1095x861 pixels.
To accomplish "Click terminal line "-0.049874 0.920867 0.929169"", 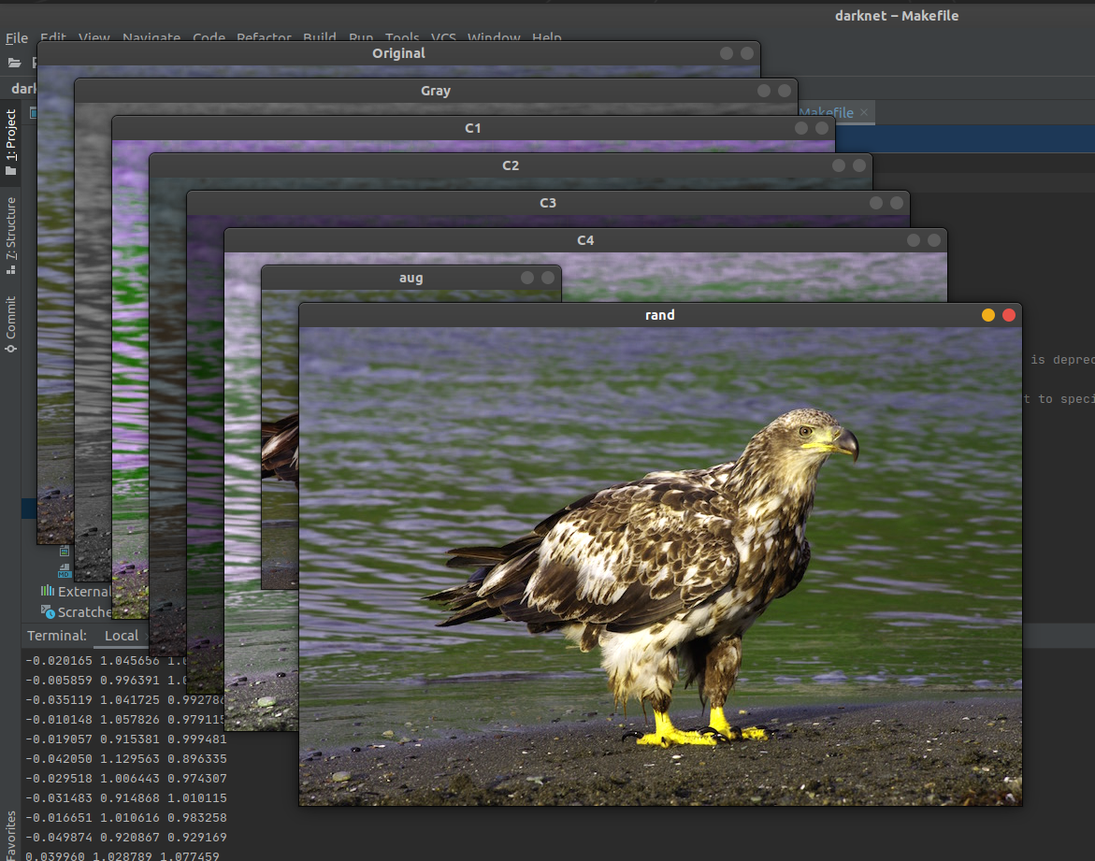I will pyautogui.click(x=126, y=837).
